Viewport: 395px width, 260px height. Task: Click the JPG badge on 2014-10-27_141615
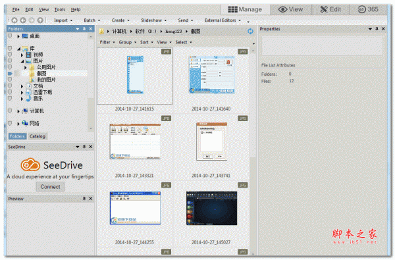(166, 51)
